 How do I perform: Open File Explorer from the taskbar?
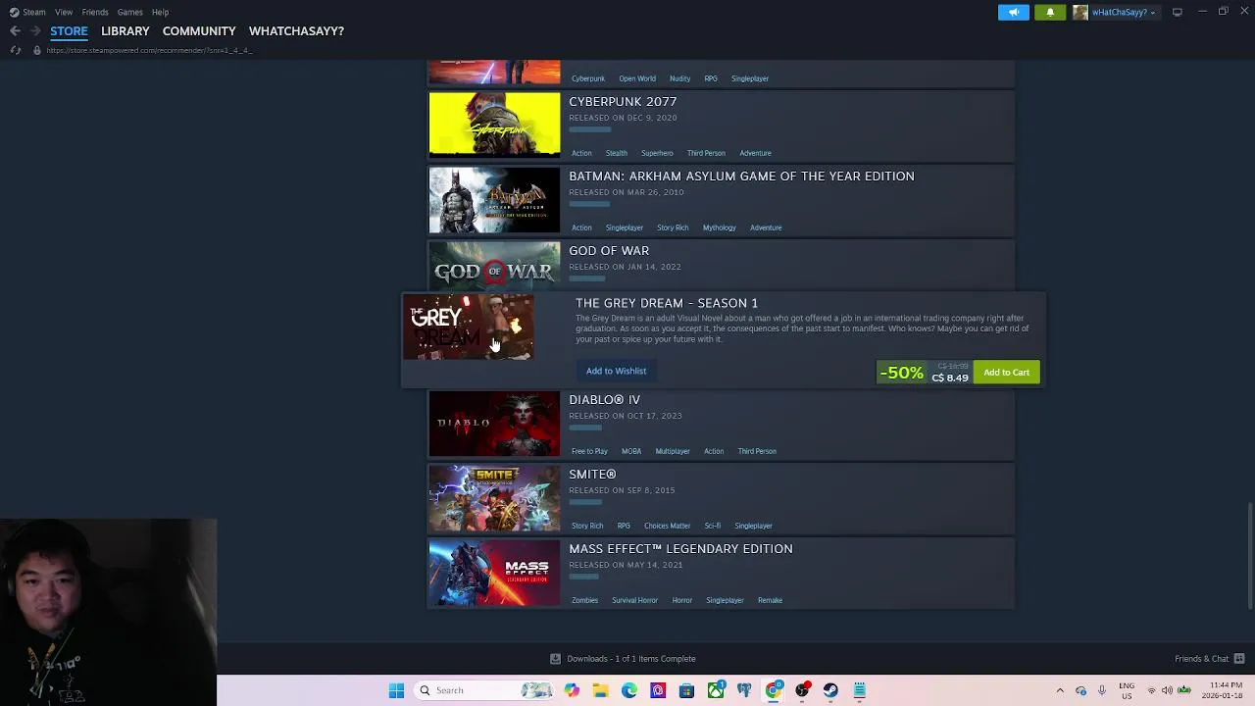(600, 690)
